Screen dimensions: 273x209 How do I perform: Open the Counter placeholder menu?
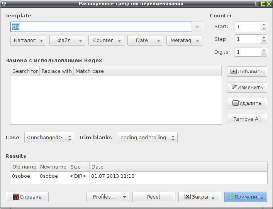[x=106, y=40]
